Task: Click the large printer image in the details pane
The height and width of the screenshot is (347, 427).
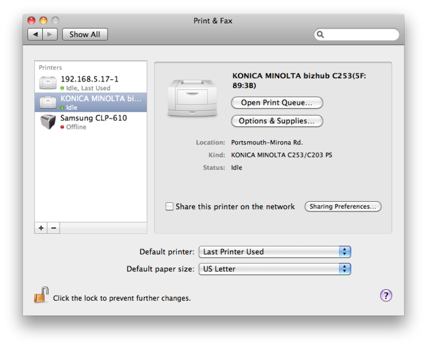Action: tap(192, 98)
